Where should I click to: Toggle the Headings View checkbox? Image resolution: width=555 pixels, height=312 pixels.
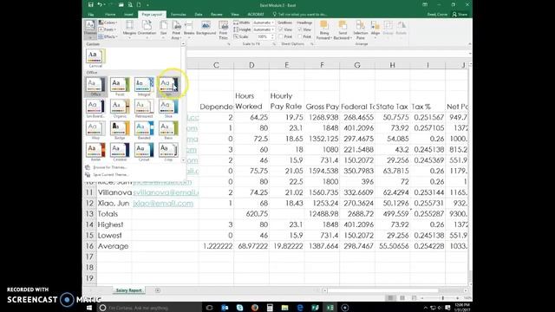pos(300,29)
